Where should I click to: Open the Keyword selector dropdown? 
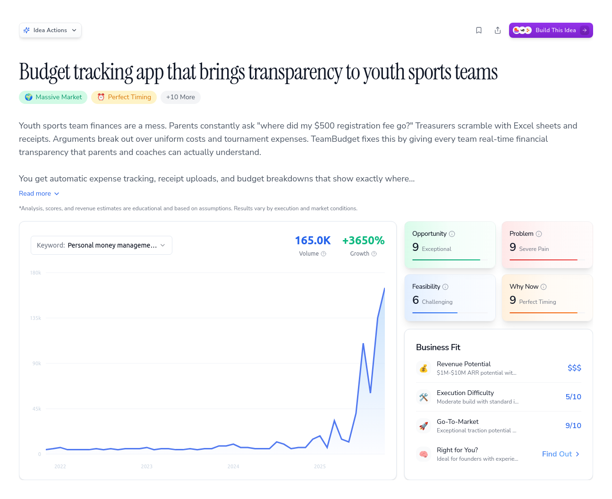pyautogui.click(x=102, y=245)
